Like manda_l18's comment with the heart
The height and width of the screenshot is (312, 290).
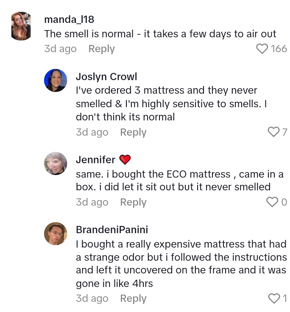[262, 49]
